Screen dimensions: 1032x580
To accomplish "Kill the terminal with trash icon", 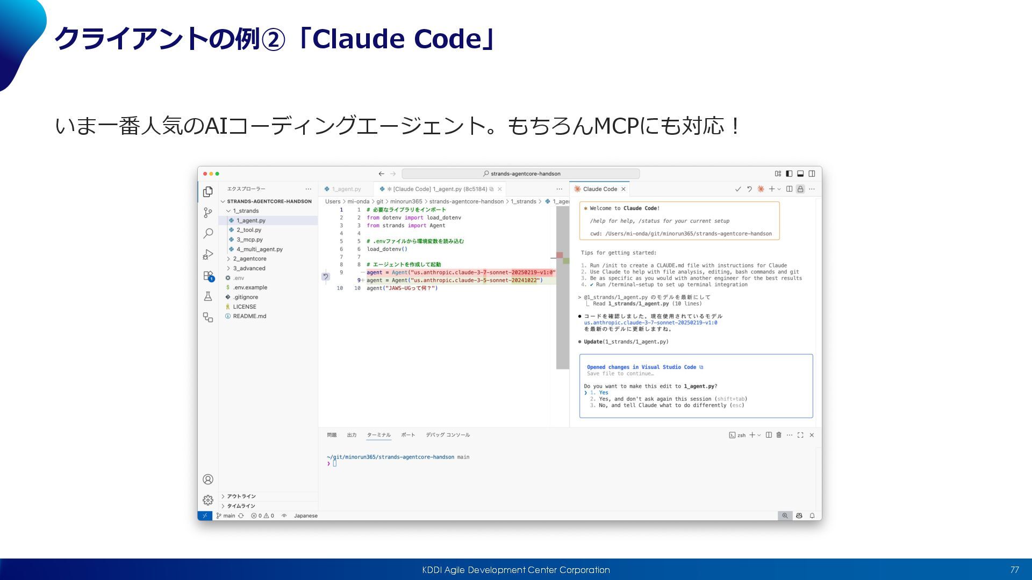I will point(779,435).
